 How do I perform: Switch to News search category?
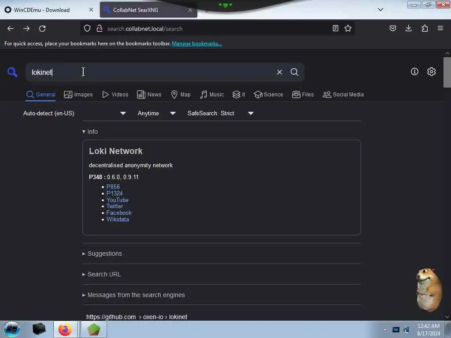click(149, 95)
